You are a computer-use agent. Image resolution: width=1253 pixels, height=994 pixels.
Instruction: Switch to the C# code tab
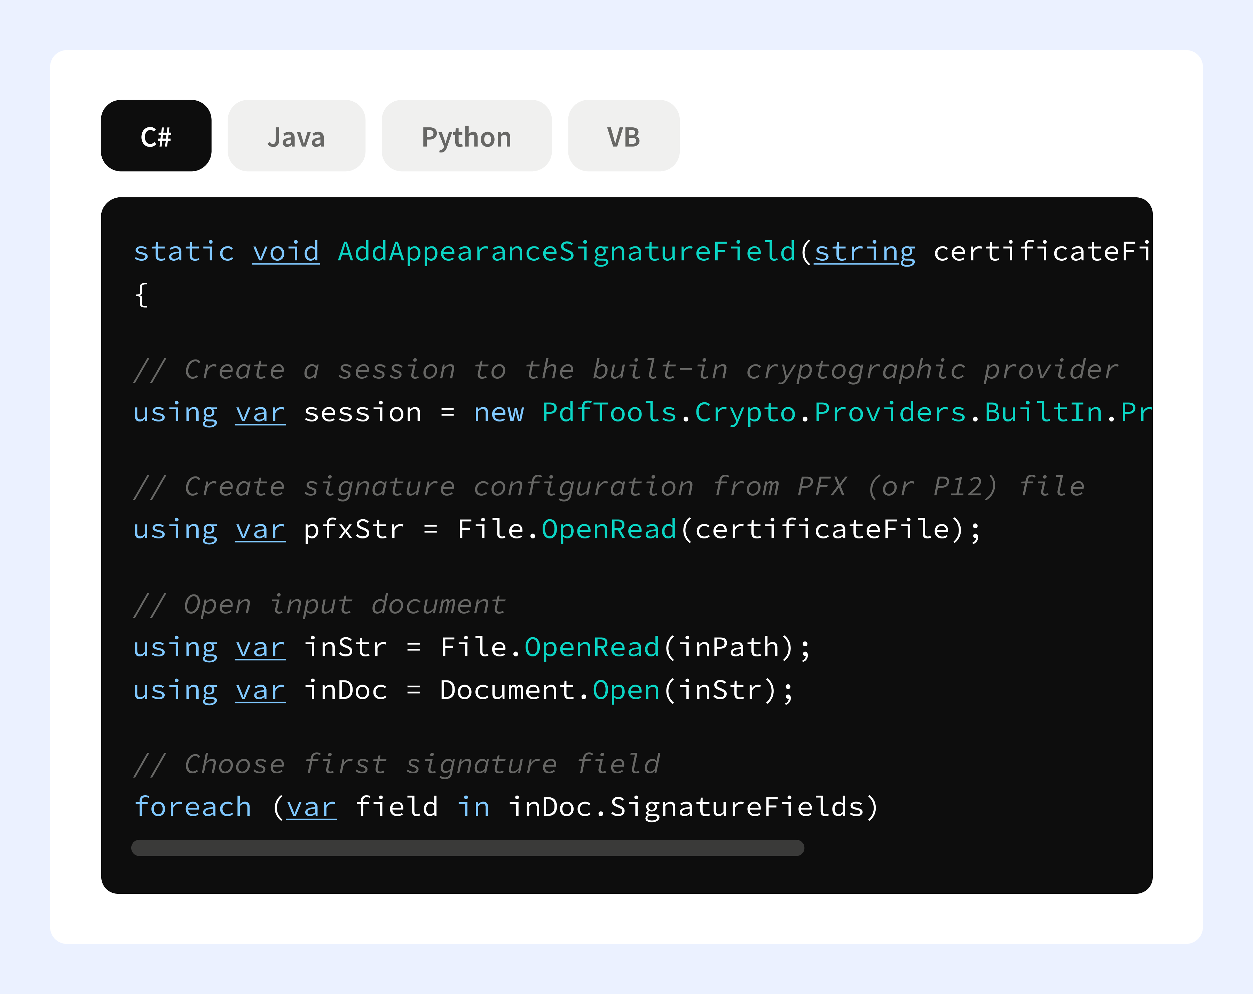[x=156, y=136]
